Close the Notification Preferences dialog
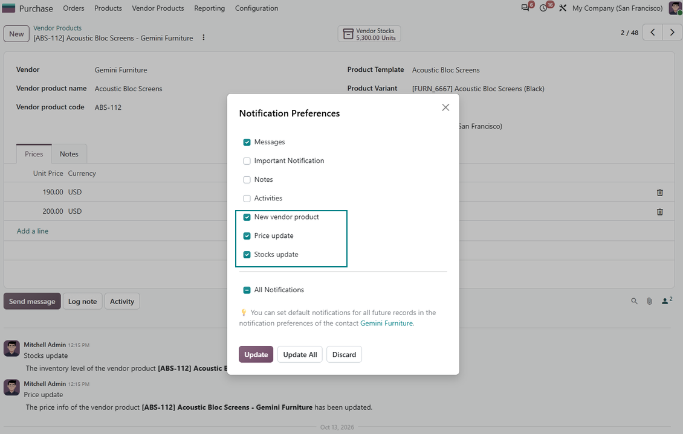This screenshot has height=434, width=683. click(445, 107)
